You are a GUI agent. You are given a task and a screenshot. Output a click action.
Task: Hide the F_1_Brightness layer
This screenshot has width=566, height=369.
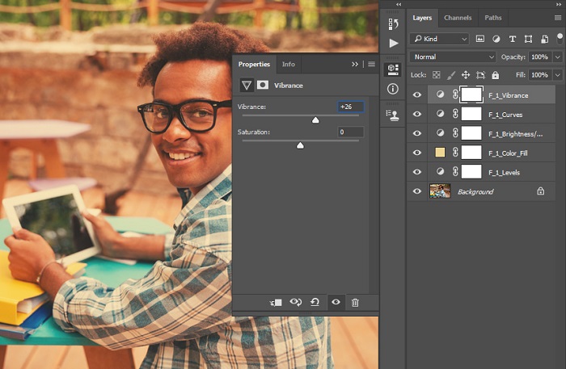[x=417, y=133]
